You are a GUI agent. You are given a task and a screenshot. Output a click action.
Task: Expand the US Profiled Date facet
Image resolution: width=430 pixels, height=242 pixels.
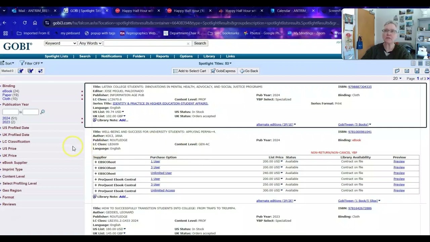pyautogui.click(x=15, y=128)
